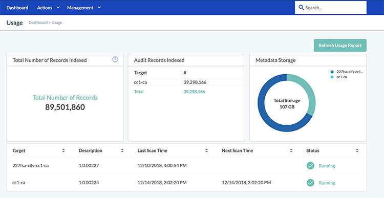Click running checkmark icon for 227fsa-cifs-cc1-ca
Image resolution: width=384 pixels, height=198 pixels.
point(310,166)
